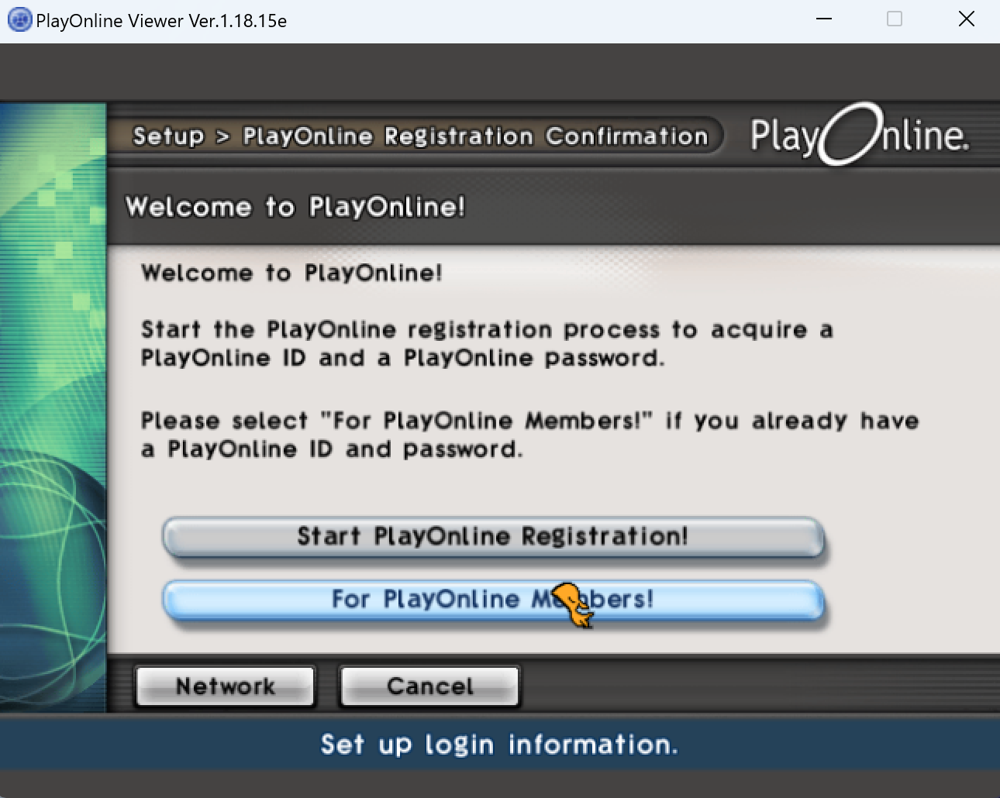The height and width of the screenshot is (798, 1000).
Task: Maximize the PlayOnline Viewer window
Action: tap(895, 19)
